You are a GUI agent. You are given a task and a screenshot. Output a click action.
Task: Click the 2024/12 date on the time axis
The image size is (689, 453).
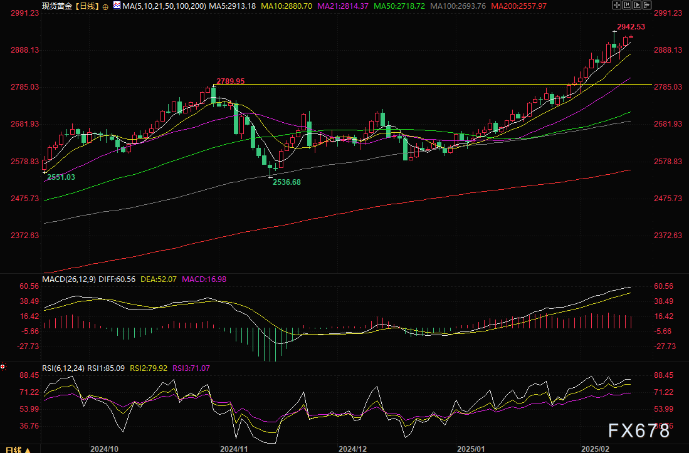pyautogui.click(x=352, y=449)
